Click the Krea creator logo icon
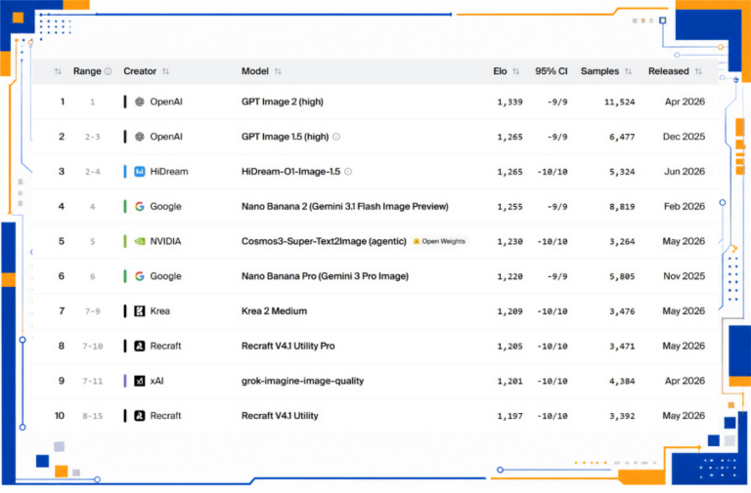 pyautogui.click(x=140, y=311)
